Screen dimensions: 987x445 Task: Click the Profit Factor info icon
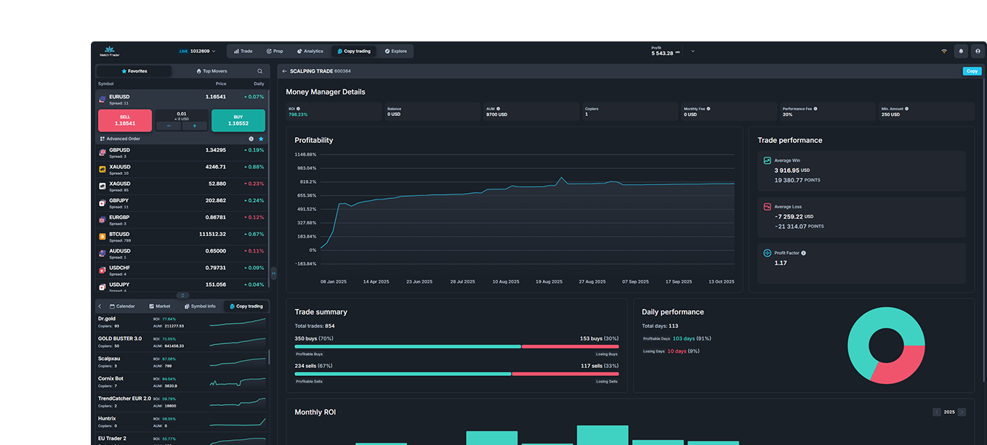(x=803, y=253)
